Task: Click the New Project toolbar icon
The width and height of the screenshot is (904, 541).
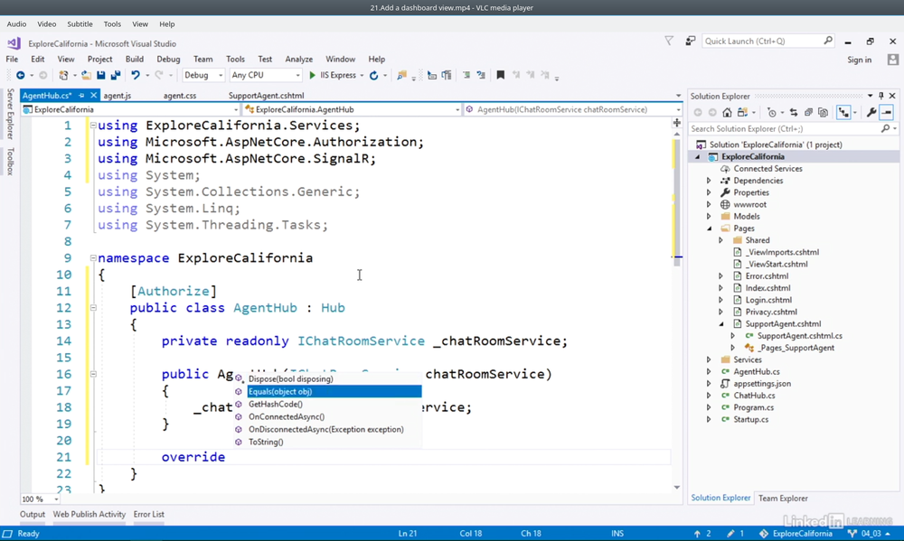Action: click(x=63, y=76)
